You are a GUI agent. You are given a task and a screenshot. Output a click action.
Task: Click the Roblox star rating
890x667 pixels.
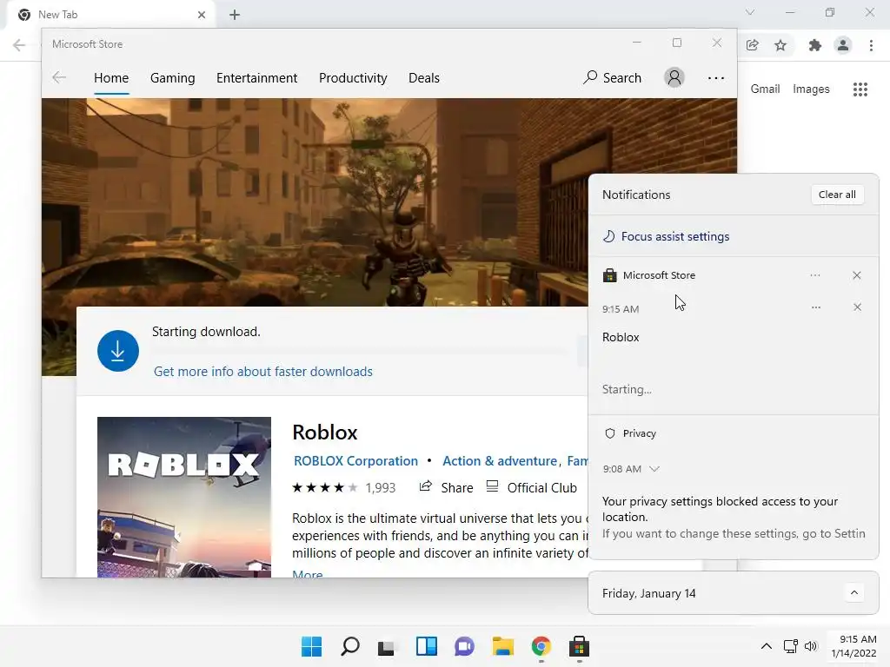[x=325, y=488]
